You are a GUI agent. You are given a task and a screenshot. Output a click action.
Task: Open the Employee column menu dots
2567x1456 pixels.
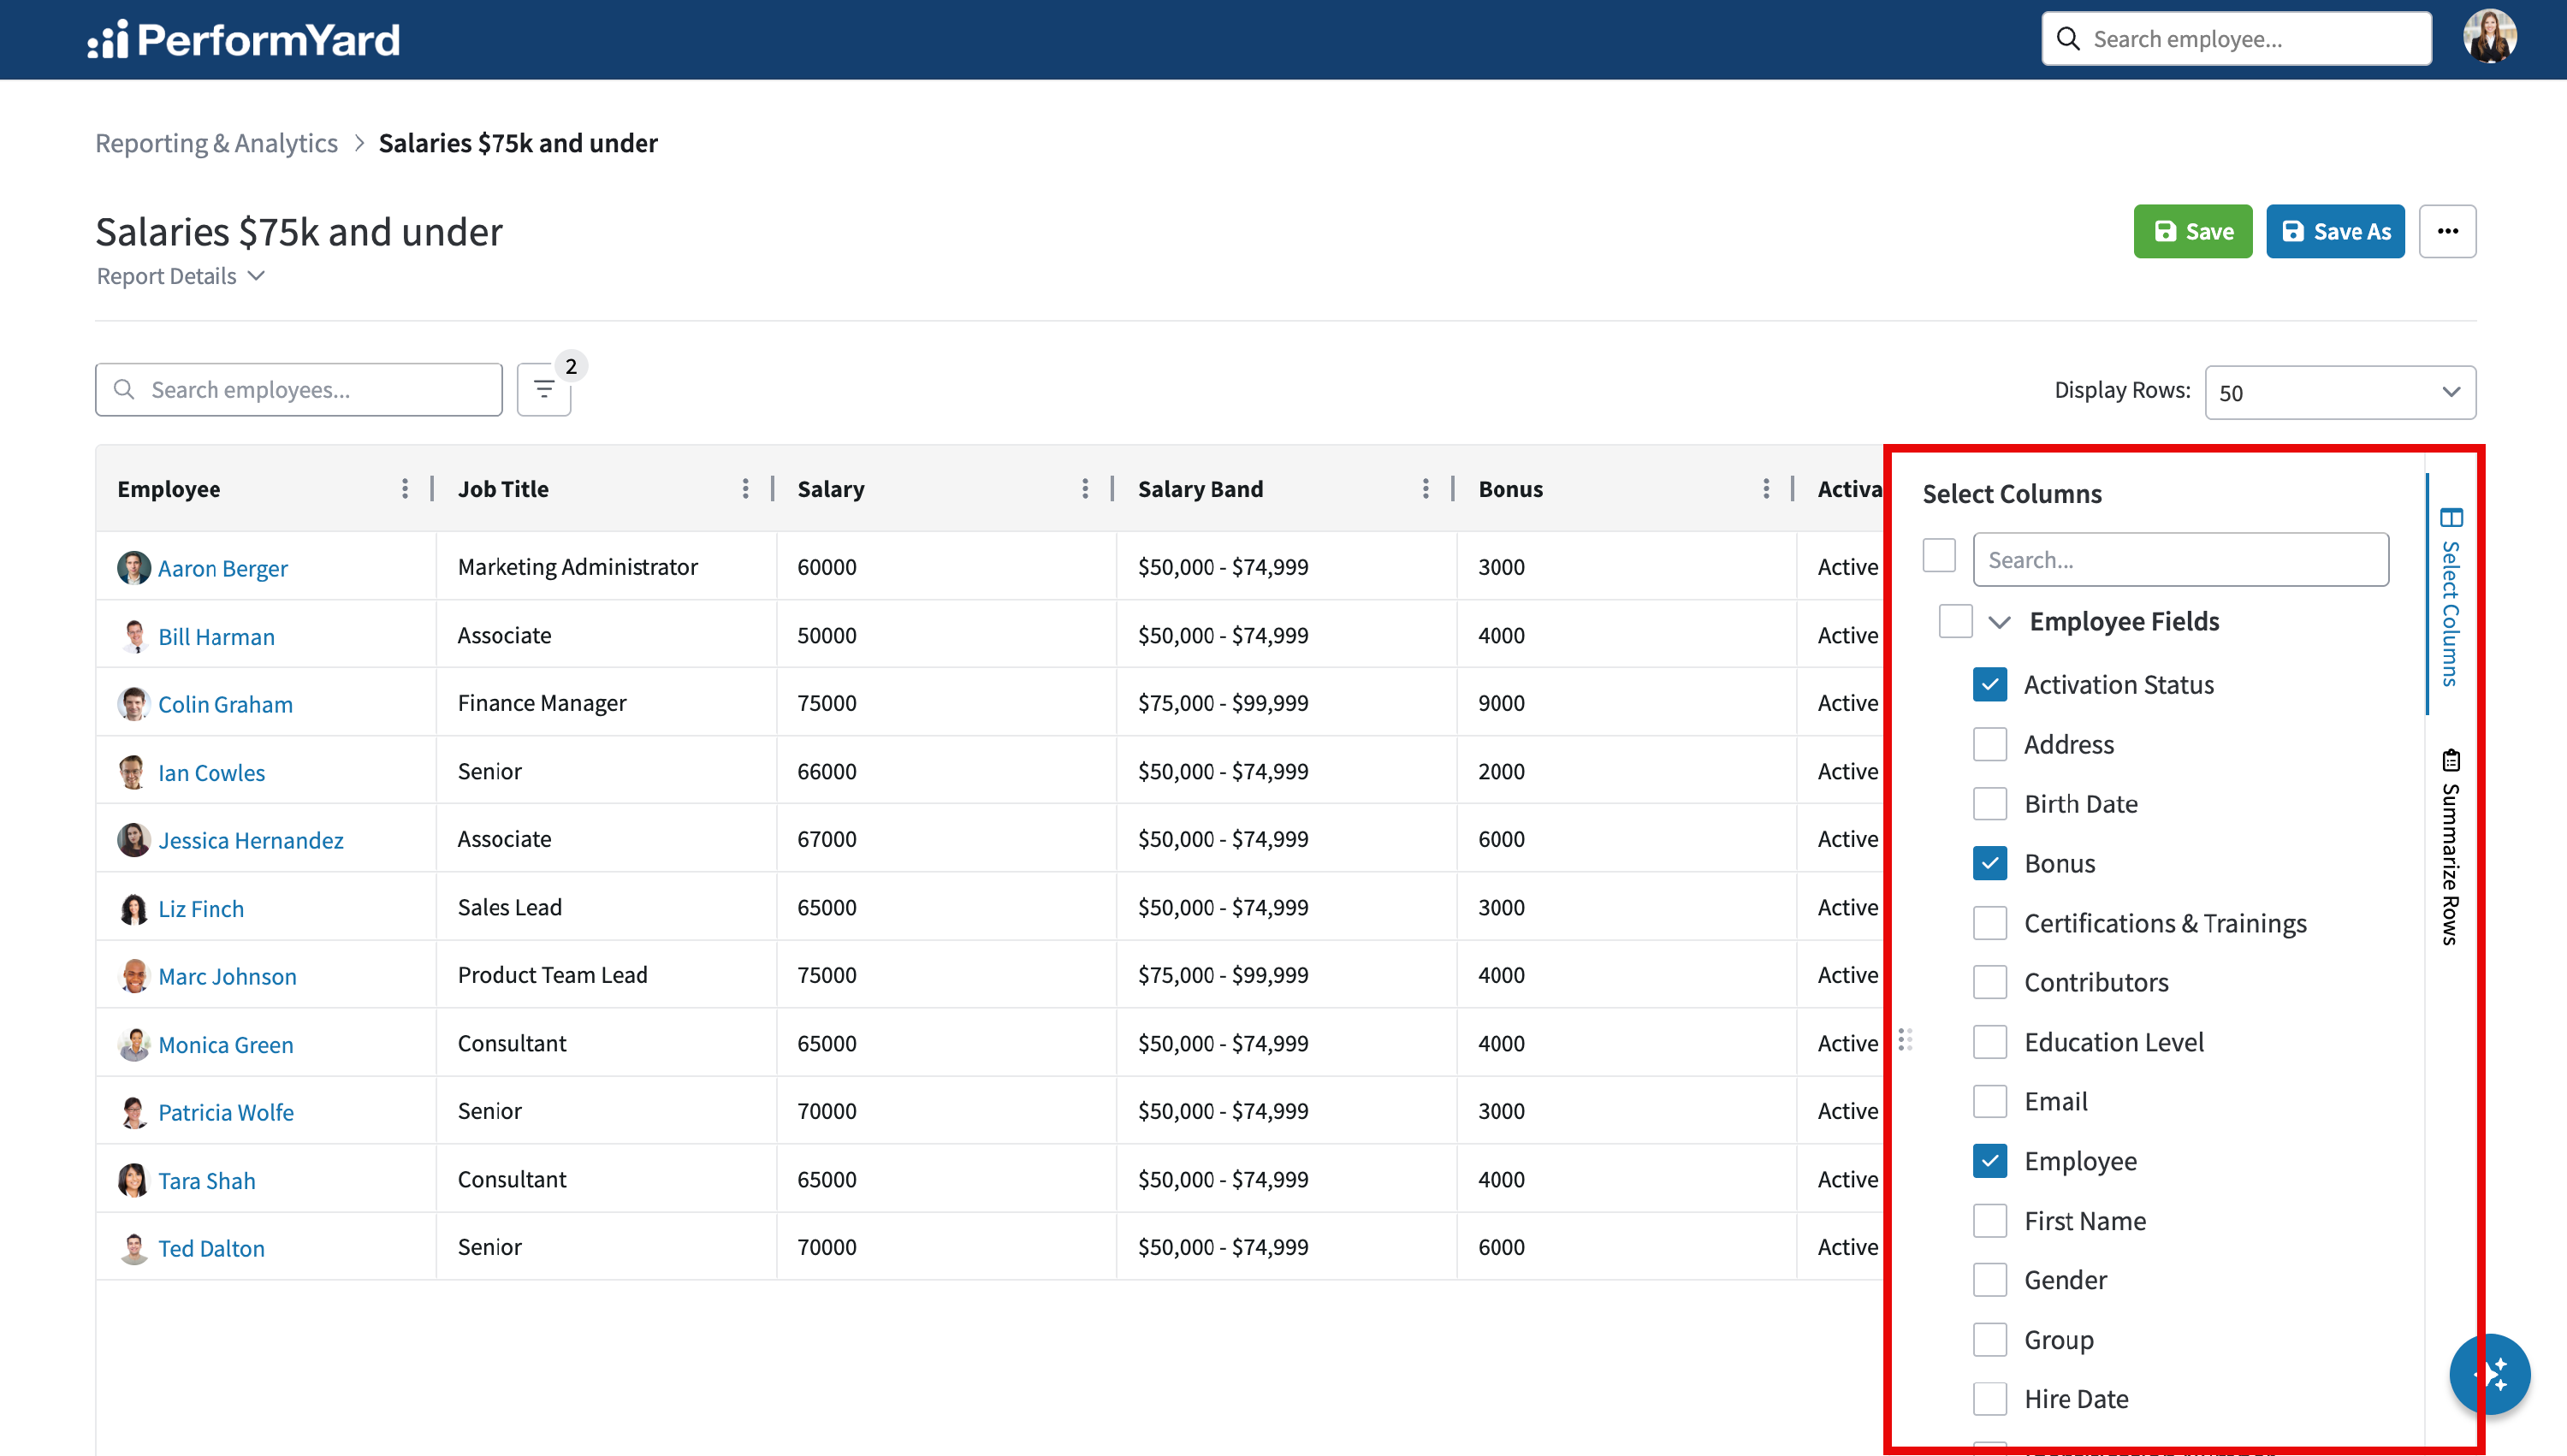click(404, 488)
